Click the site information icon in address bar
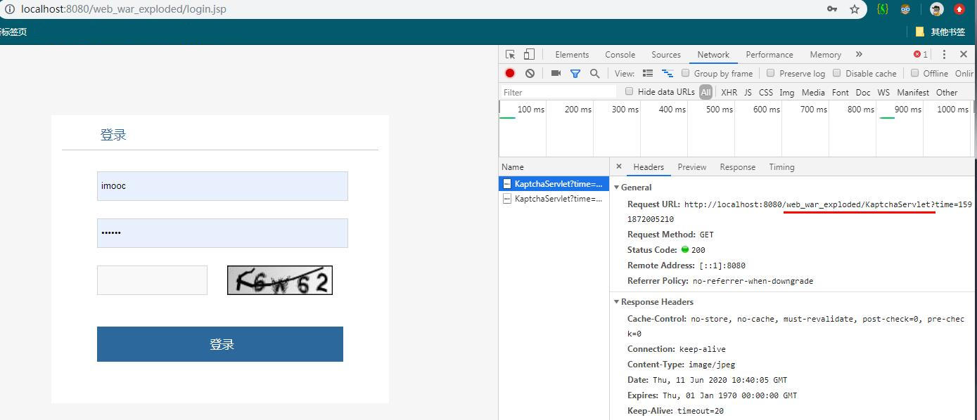 point(10,9)
